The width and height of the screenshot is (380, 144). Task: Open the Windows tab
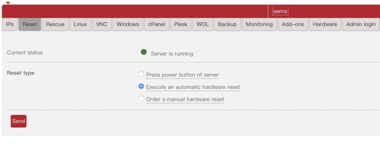128,24
